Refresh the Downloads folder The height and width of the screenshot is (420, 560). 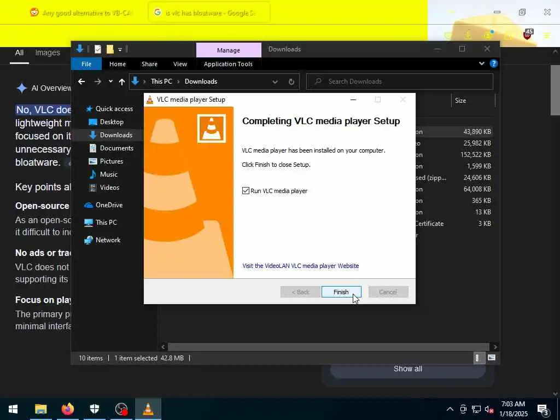291,82
